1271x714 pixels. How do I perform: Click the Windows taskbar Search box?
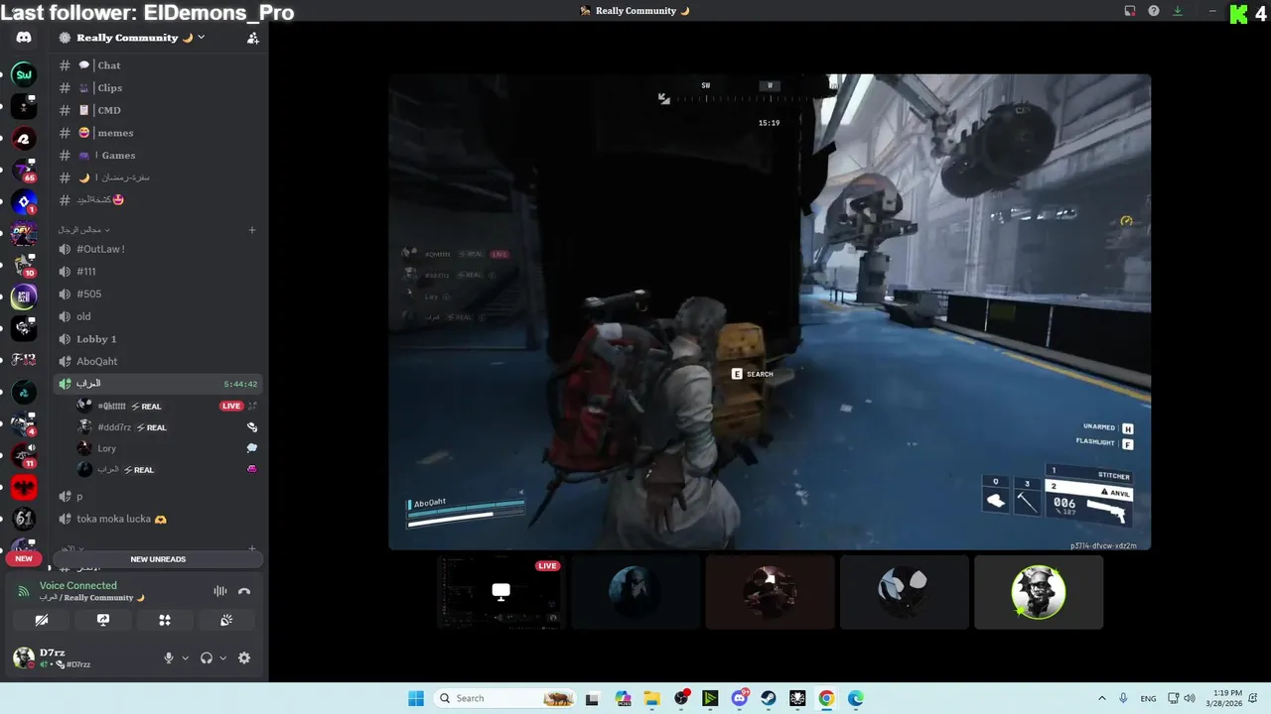(x=504, y=698)
